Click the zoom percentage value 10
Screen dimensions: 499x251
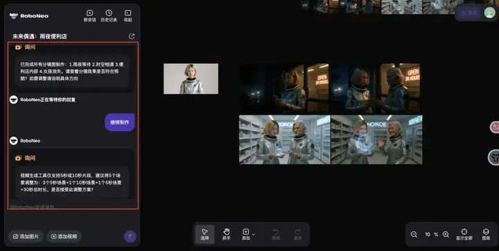coord(428,234)
